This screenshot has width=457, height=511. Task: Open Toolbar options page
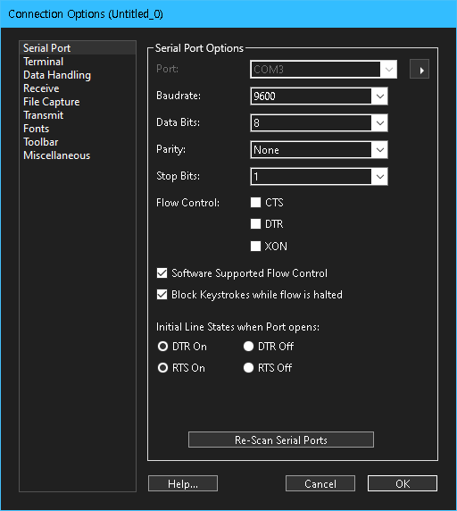pos(78,142)
